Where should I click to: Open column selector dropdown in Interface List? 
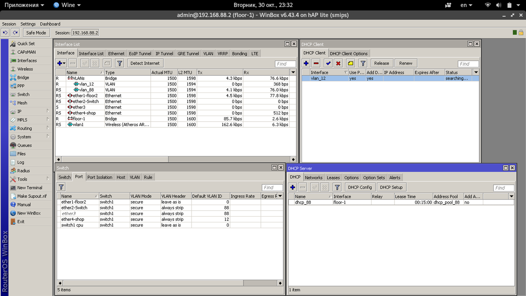click(293, 72)
